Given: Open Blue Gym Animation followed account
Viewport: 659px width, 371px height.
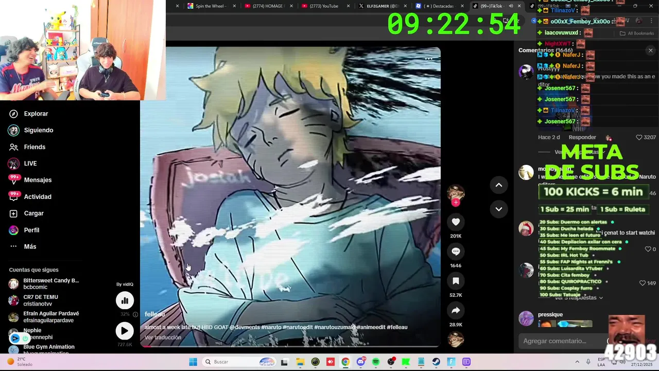Looking at the screenshot, I should tap(42, 349).
